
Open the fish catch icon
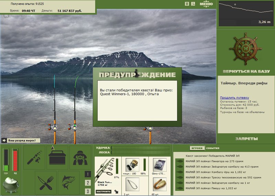pos(68,183)
